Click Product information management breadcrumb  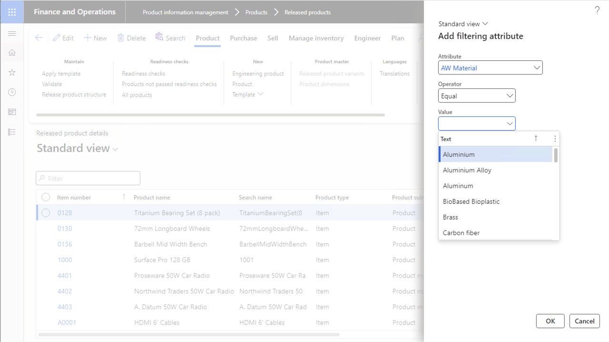click(x=186, y=12)
